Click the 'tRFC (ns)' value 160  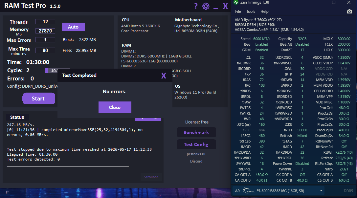(x=262, y=124)
